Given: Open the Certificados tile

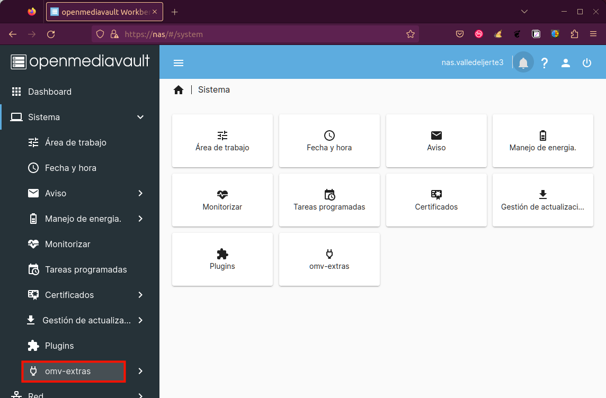Looking at the screenshot, I should coord(436,200).
